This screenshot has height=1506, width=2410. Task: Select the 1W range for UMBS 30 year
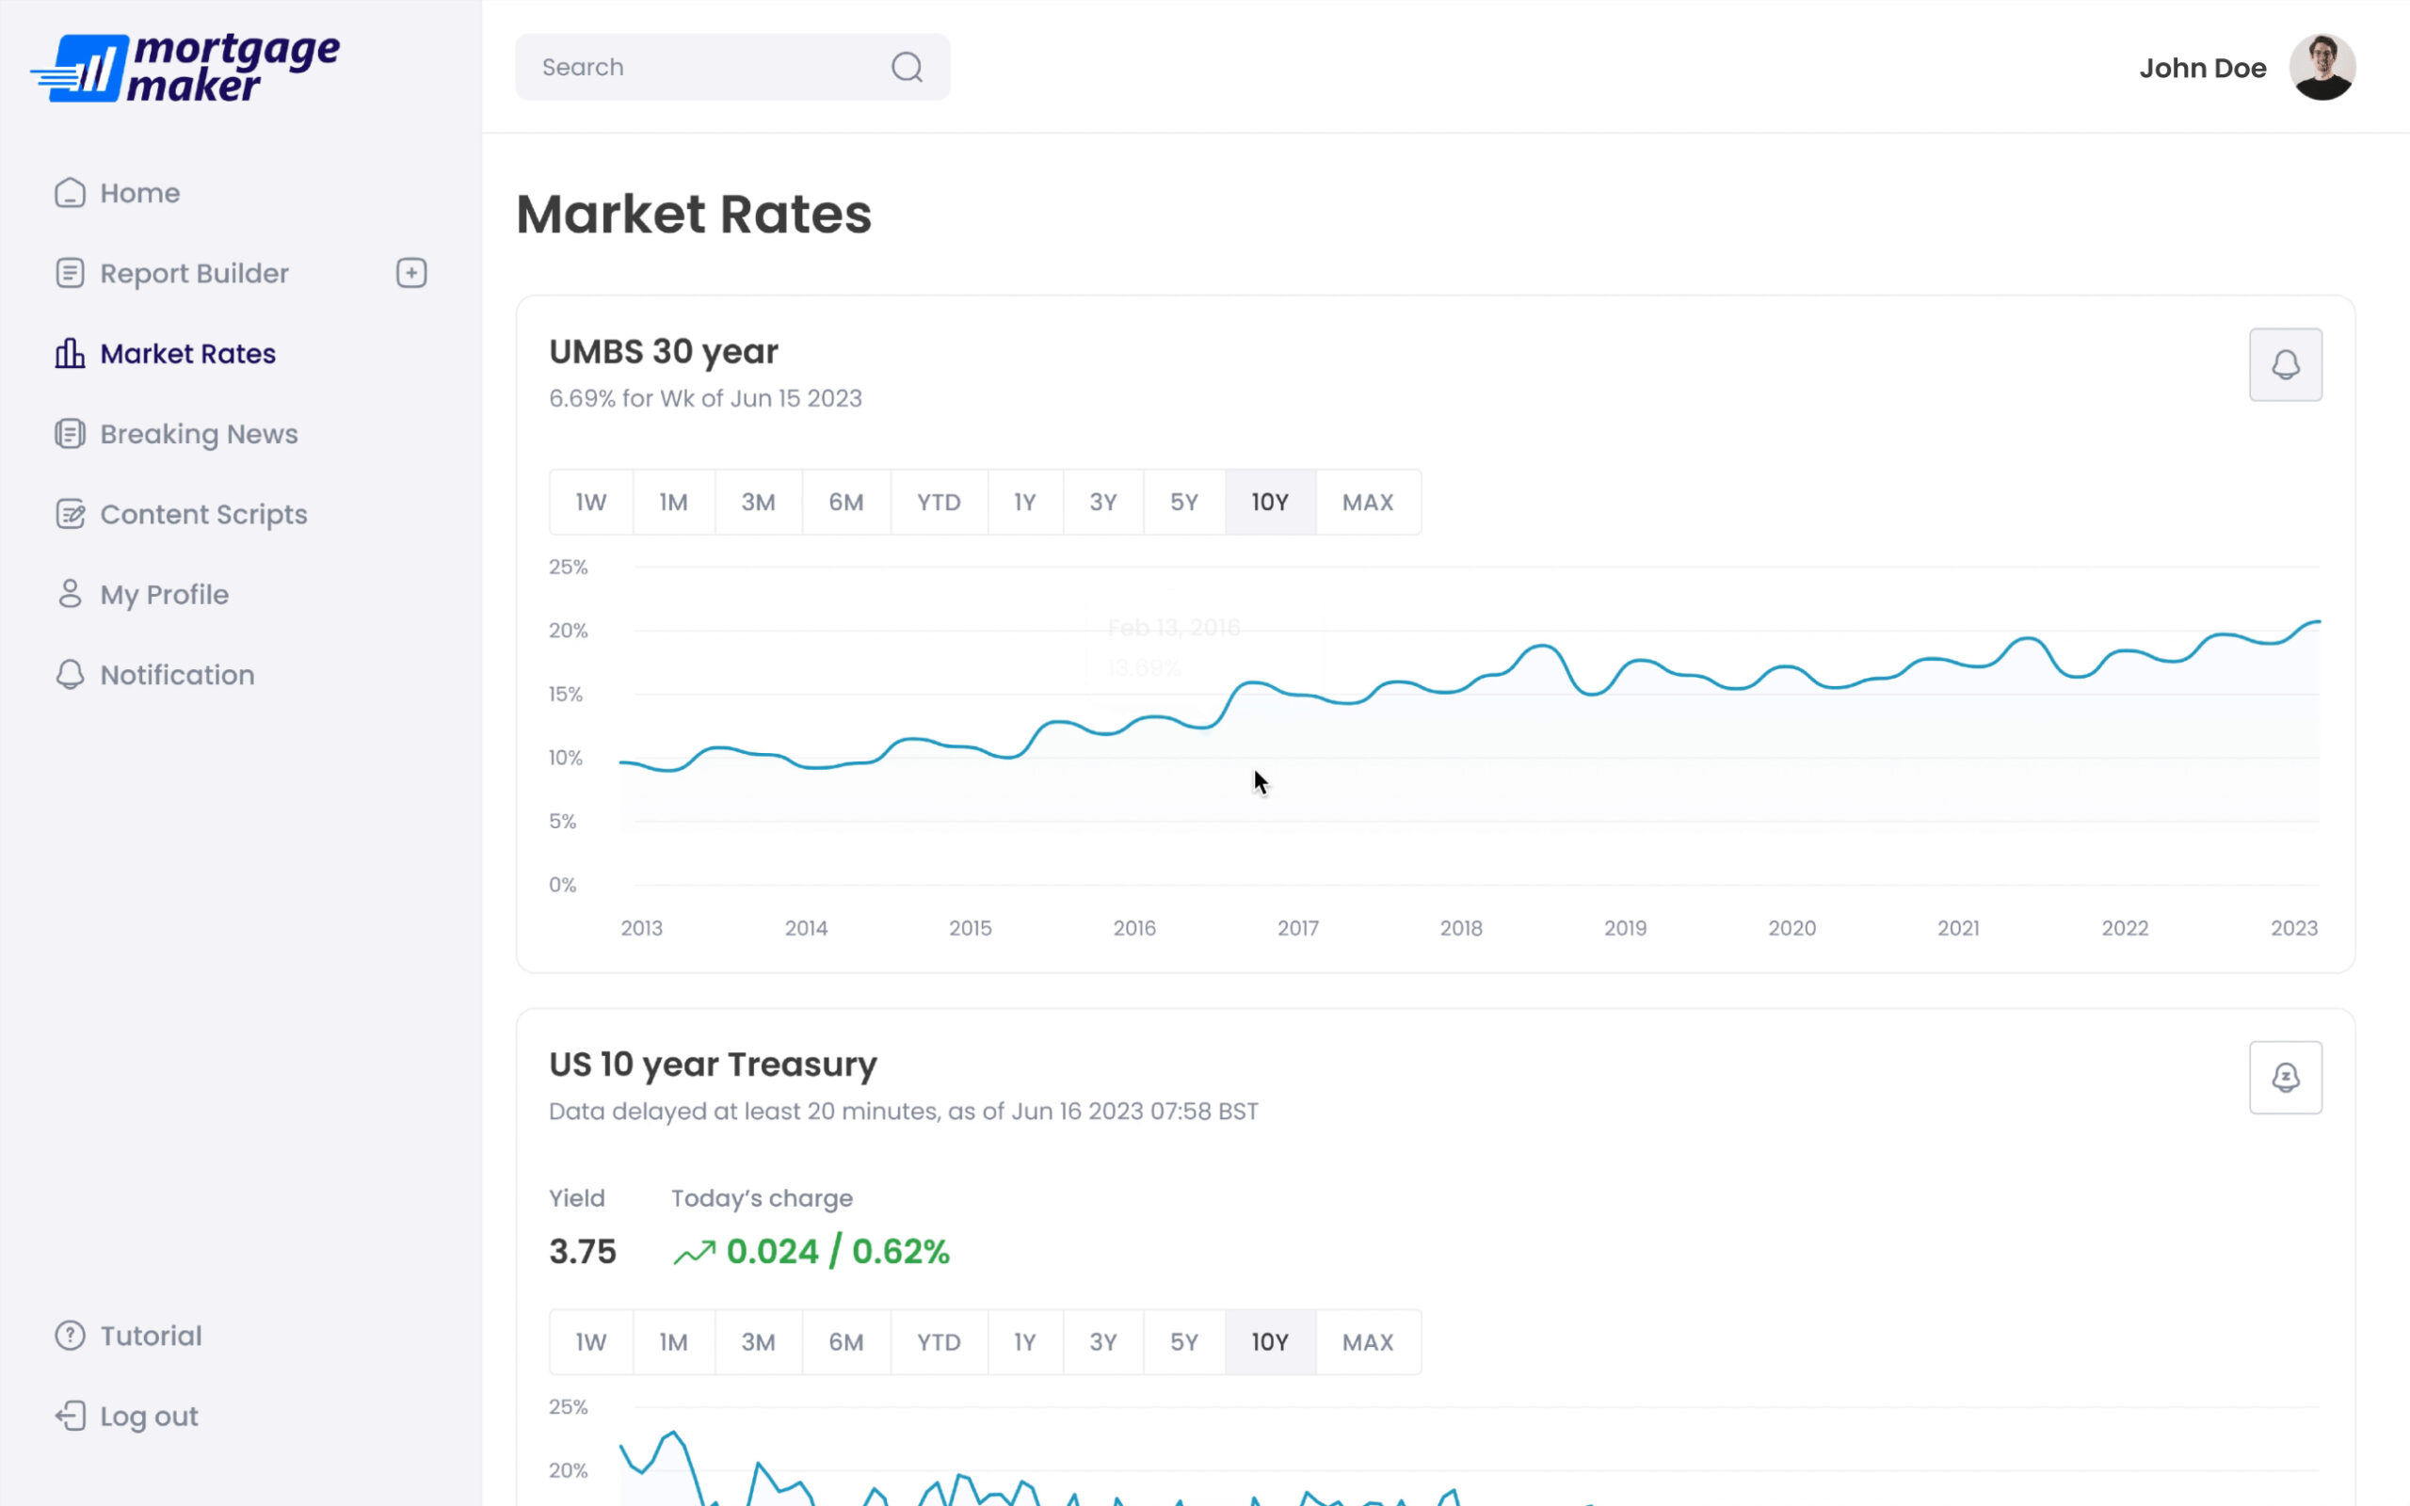click(590, 502)
